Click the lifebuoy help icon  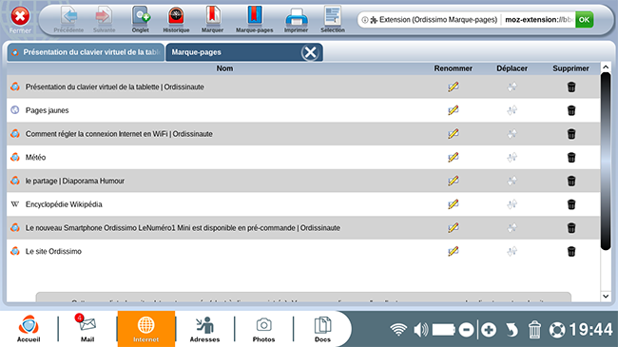pos(557,330)
